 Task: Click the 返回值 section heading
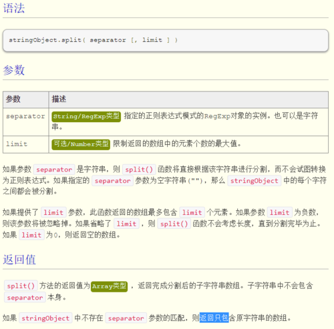tap(19, 260)
